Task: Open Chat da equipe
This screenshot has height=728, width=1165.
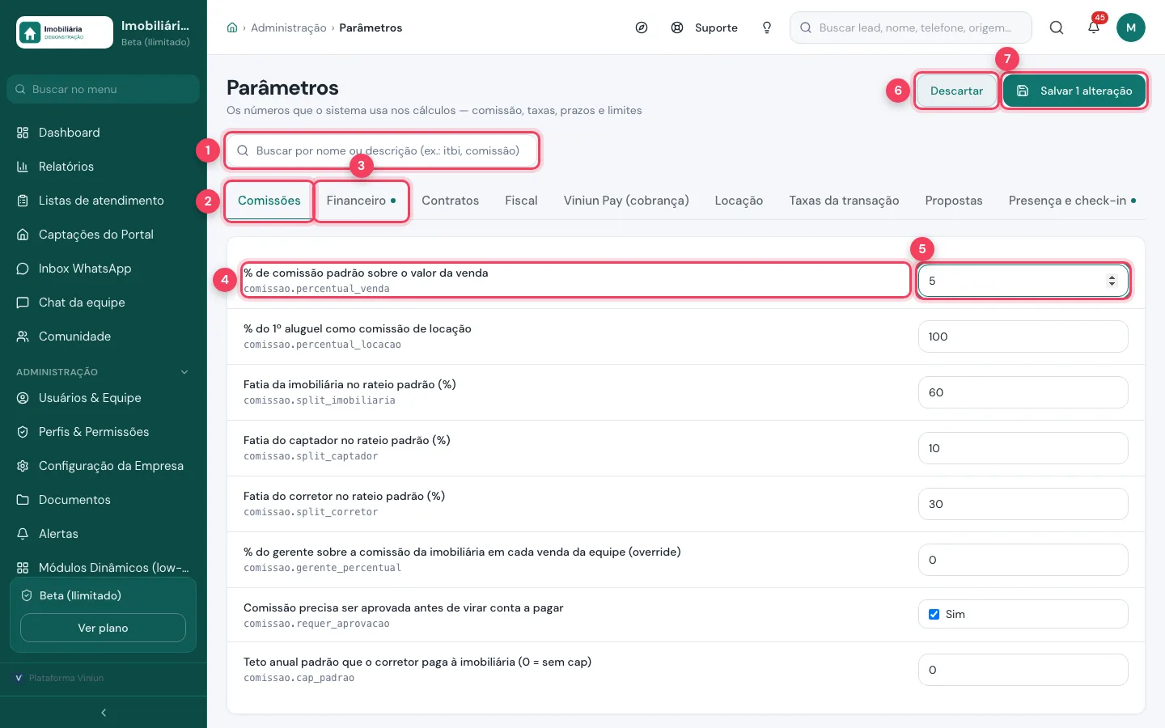Action: click(103, 303)
